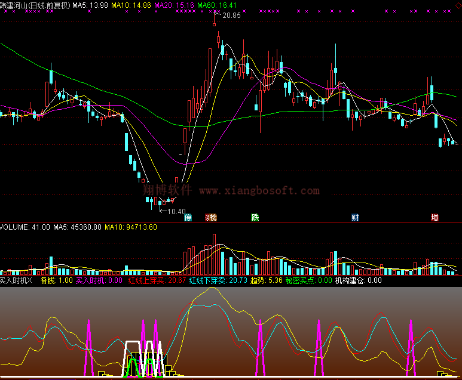Select the 韩建河山(日线.前复权) chart title

pyautogui.click(x=35, y=5)
